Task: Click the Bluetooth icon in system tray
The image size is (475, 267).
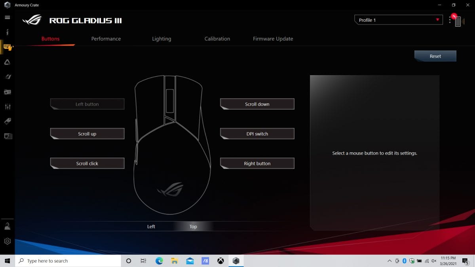Action: (405, 261)
